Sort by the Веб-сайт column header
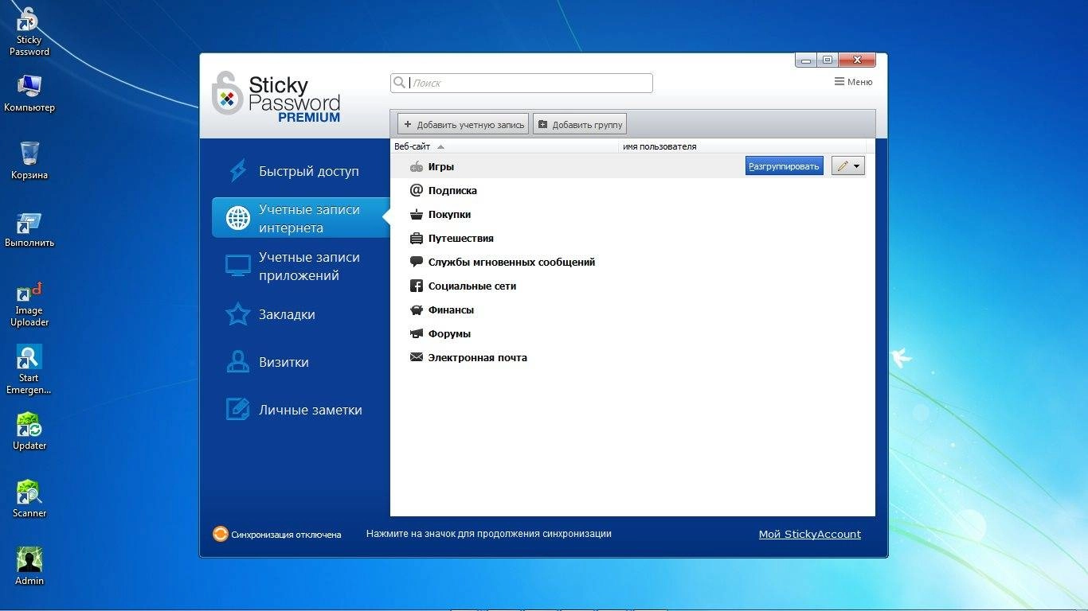 click(505, 146)
